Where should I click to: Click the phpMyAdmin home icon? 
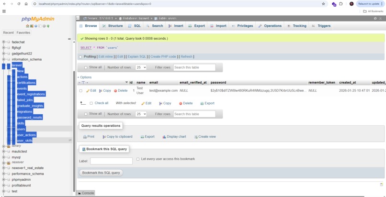[x=28, y=26]
